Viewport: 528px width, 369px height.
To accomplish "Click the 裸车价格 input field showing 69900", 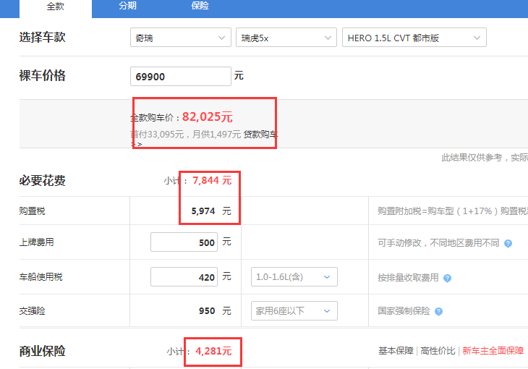I will pos(181,77).
